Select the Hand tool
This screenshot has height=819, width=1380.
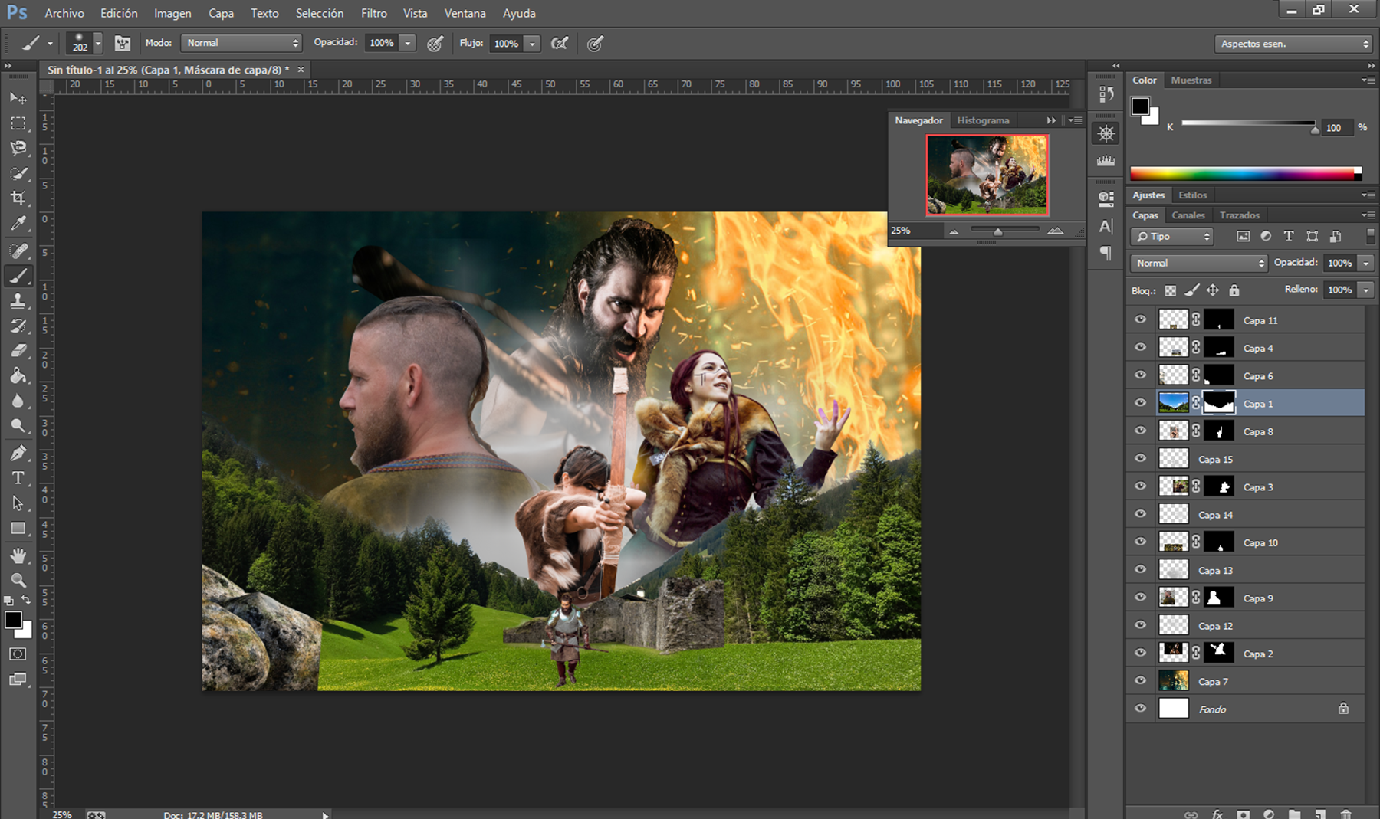point(18,555)
